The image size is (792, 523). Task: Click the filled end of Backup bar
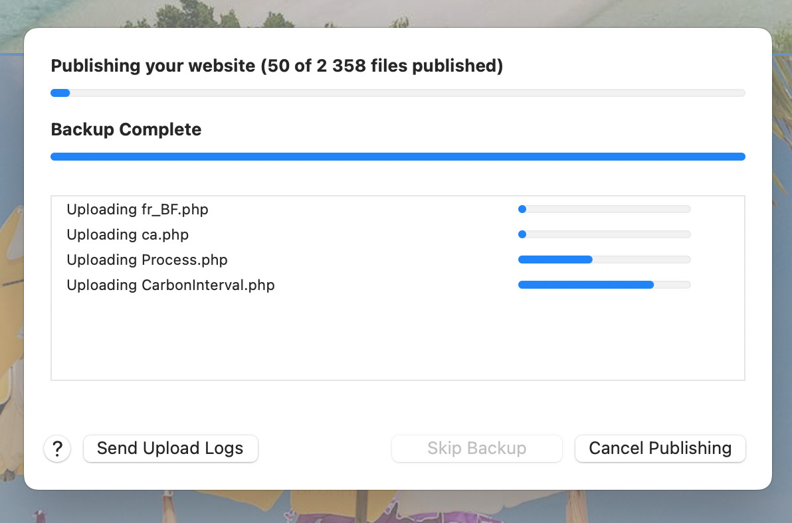(740, 157)
